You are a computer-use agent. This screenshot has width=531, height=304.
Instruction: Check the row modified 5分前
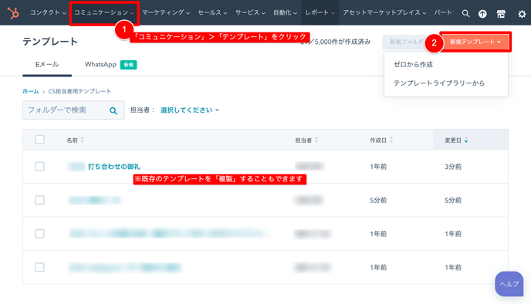(39, 200)
